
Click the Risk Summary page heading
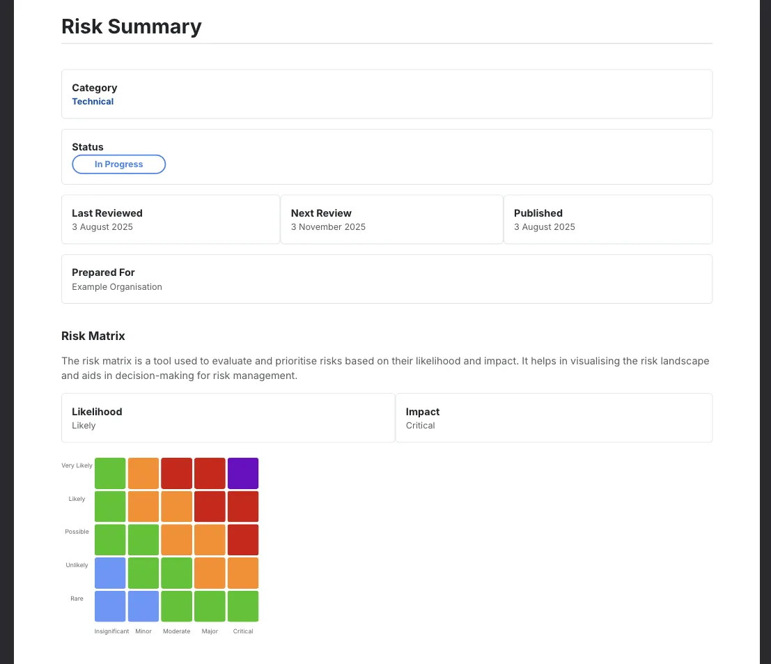(131, 26)
